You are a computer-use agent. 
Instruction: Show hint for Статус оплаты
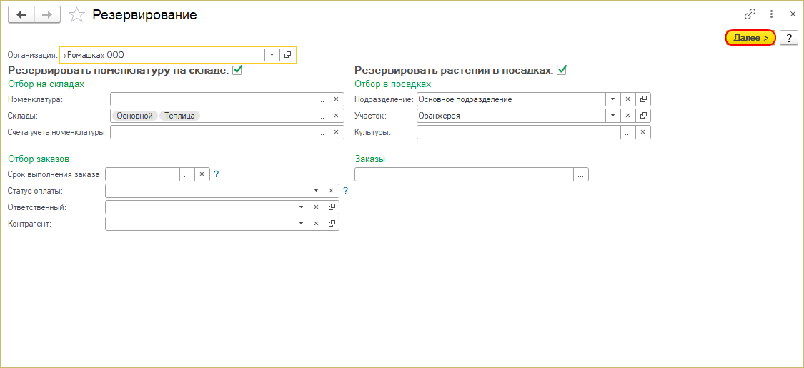click(x=346, y=191)
